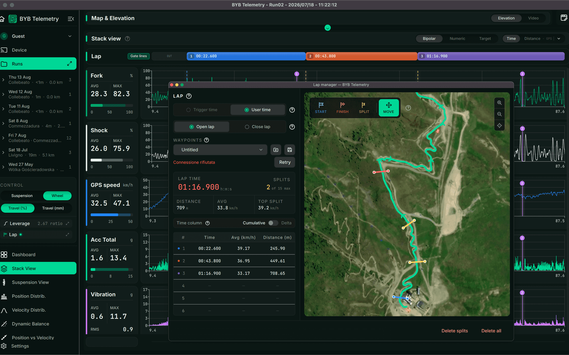Open help for Time column
Viewport: 569px width, 355px height.
(208, 223)
